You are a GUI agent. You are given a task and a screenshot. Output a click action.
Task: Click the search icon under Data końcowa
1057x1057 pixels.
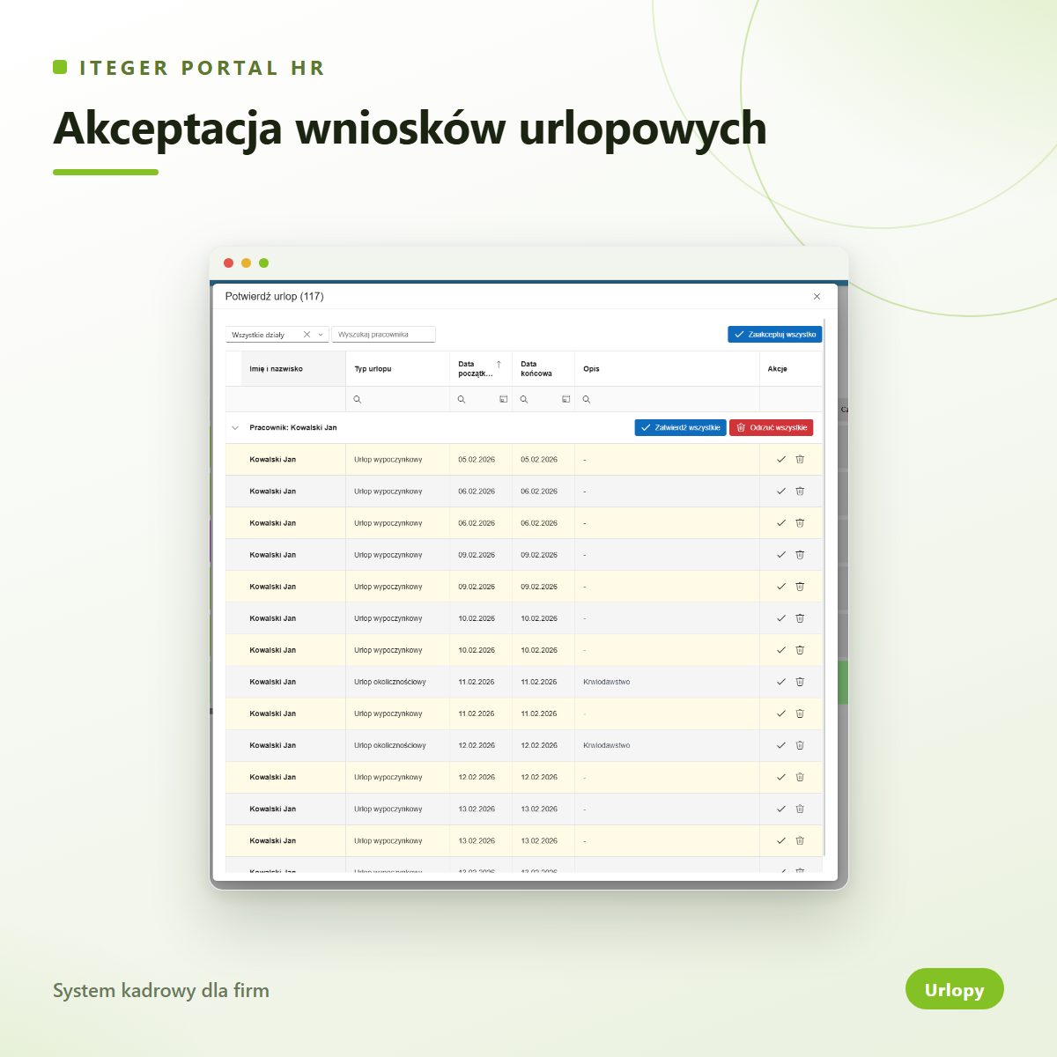coord(524,399)
